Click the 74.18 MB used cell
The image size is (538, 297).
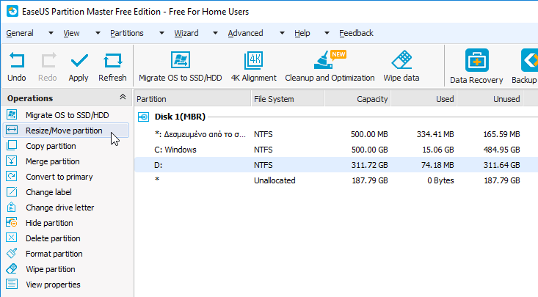(x=437, y=165)
